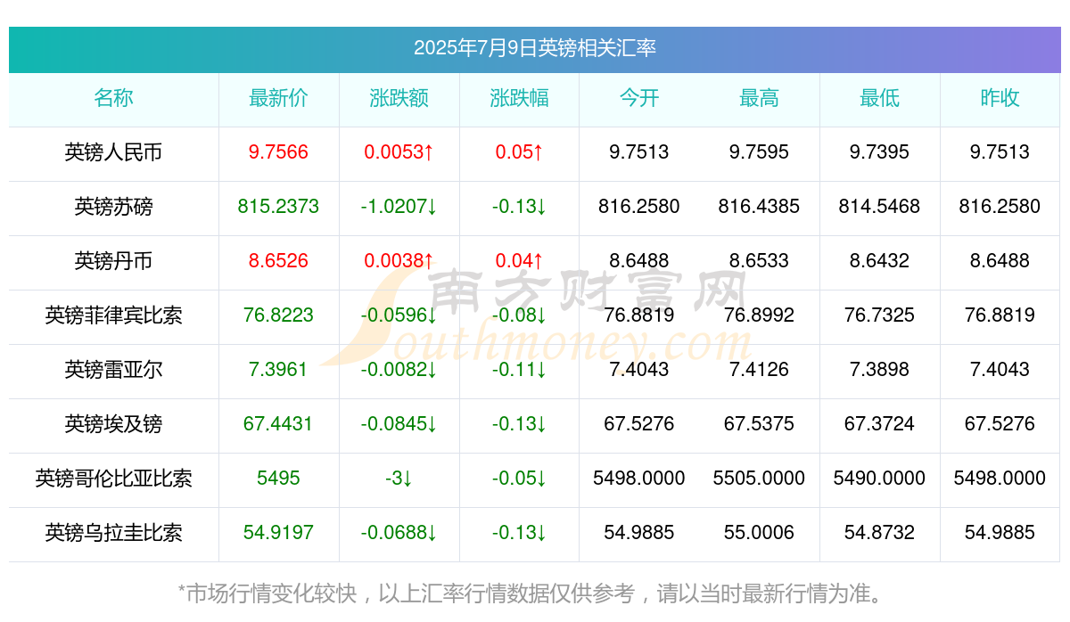Click 英镑苏镑 opening price 816.2580 in 今开 column
The image size is (1070, 622).
[x=639, y=207]
